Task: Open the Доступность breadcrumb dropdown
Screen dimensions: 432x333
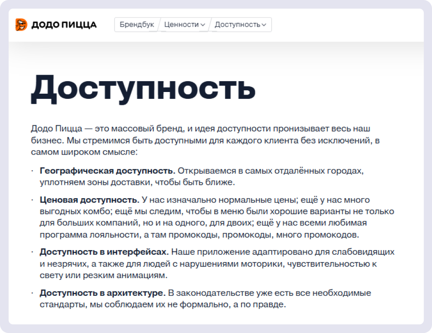Action: 237,25
